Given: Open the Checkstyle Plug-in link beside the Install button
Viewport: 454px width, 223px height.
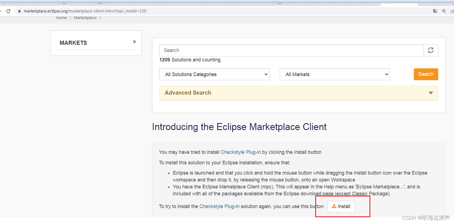Looking at the screenshot, I should (219, 206).
